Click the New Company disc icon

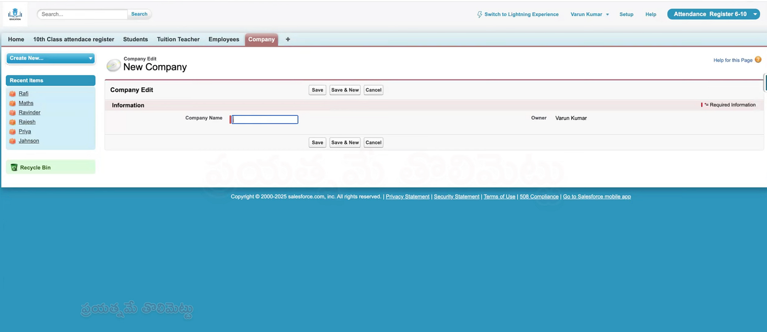pos(114,65)
